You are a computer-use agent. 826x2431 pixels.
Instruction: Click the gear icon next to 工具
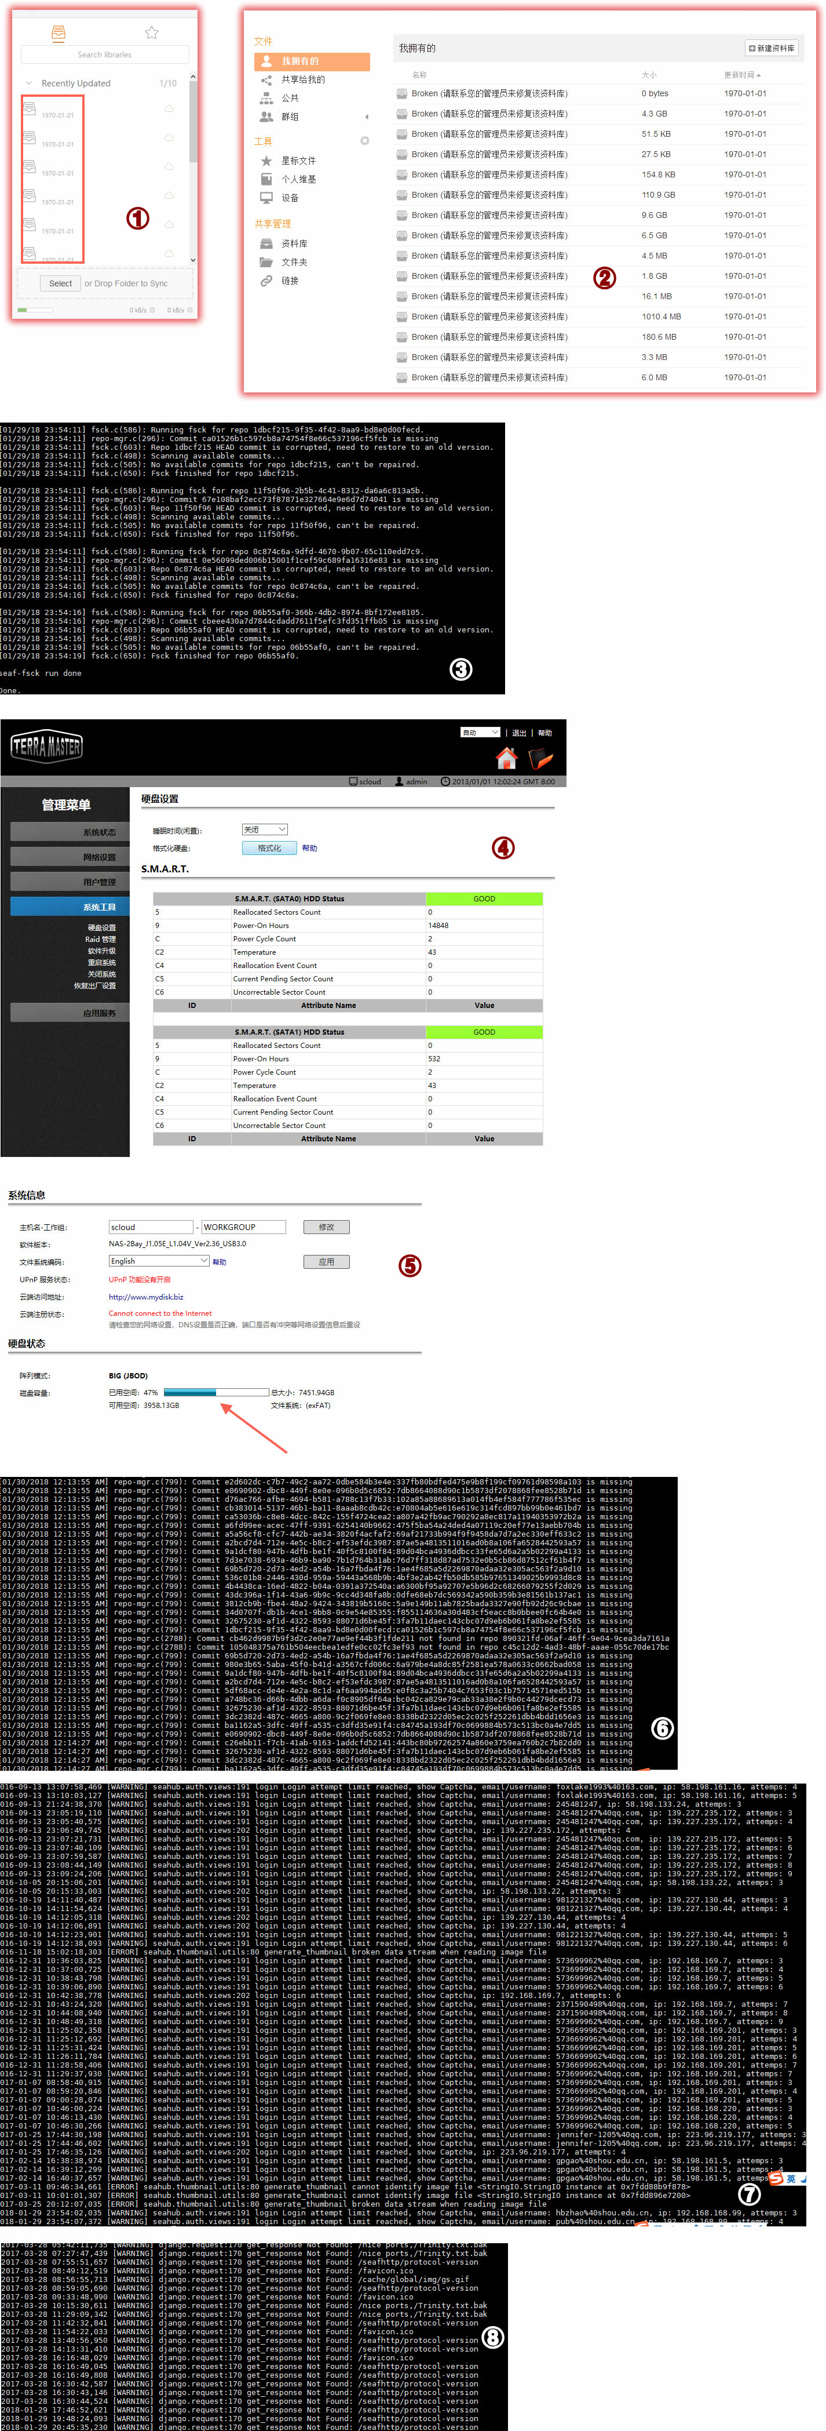(x=365, y=141)
